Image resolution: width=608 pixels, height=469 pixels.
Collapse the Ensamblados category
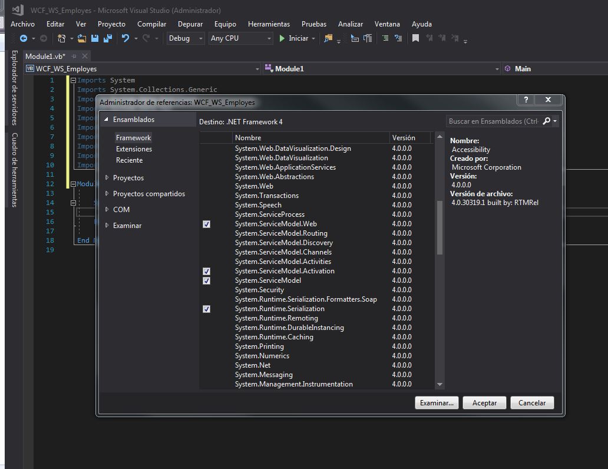106,120
